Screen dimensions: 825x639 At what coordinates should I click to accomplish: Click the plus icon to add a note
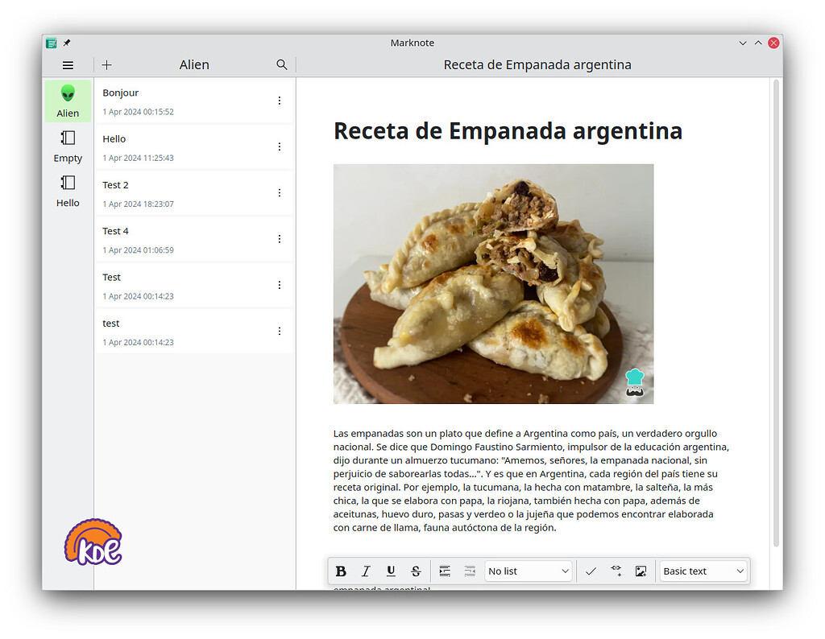106,65
